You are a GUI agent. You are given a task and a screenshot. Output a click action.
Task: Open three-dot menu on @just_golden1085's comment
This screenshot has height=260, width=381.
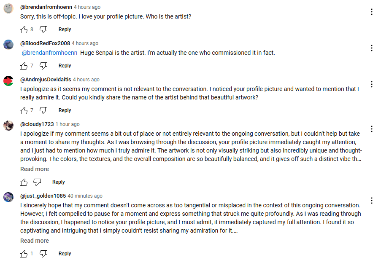coord(372,201)
